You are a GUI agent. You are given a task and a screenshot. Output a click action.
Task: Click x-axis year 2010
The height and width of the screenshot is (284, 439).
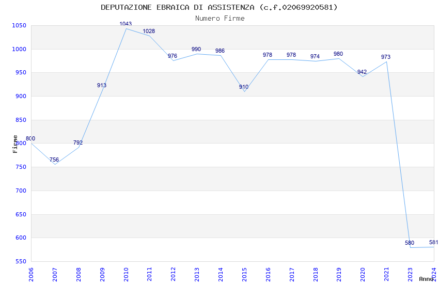pos(126,275)
